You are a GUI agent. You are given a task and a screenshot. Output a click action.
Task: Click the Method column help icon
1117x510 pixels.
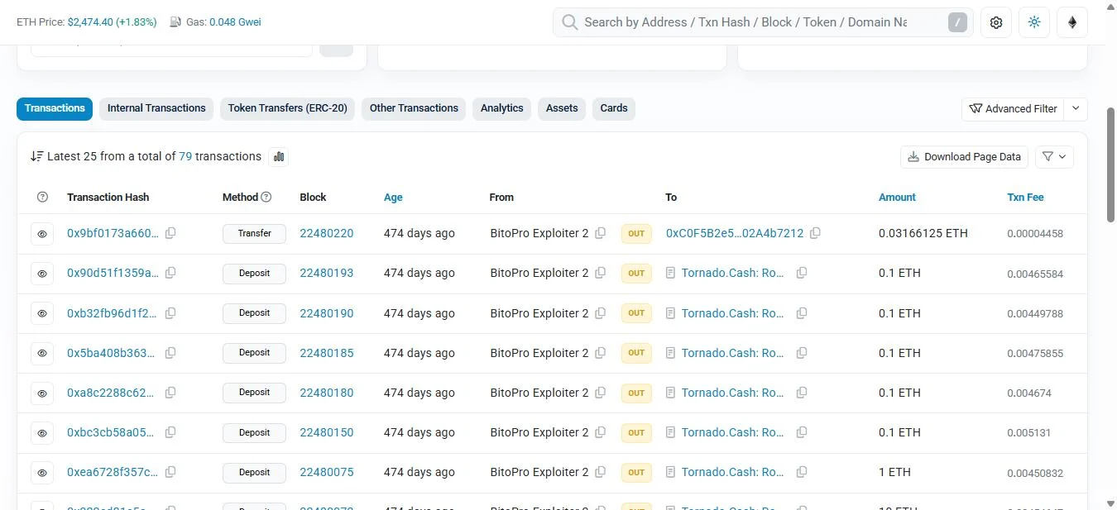coord(266,197)
